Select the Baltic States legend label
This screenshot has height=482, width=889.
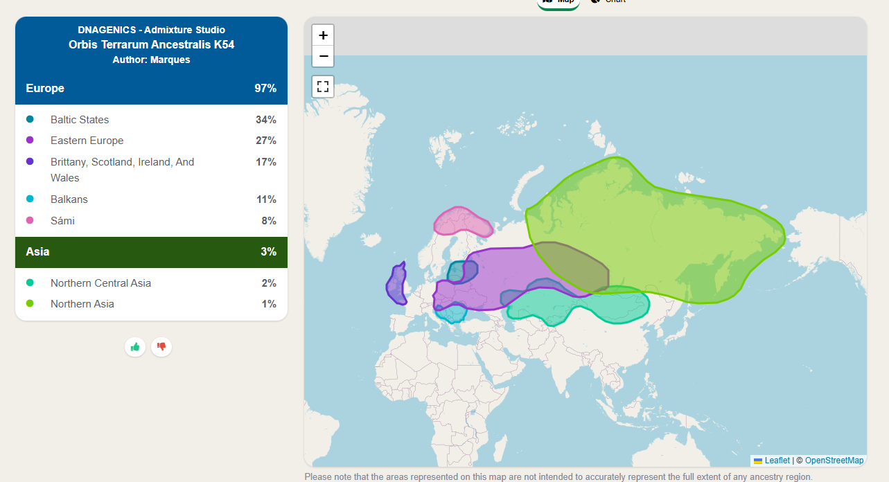[80, 120]
